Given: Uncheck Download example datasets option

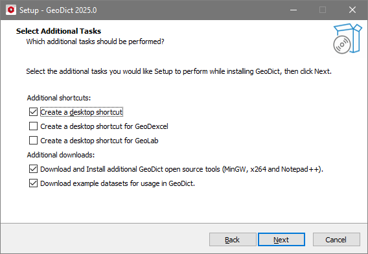Looking at the screenshot, I should pyautogui.click(x=33, y=183).
